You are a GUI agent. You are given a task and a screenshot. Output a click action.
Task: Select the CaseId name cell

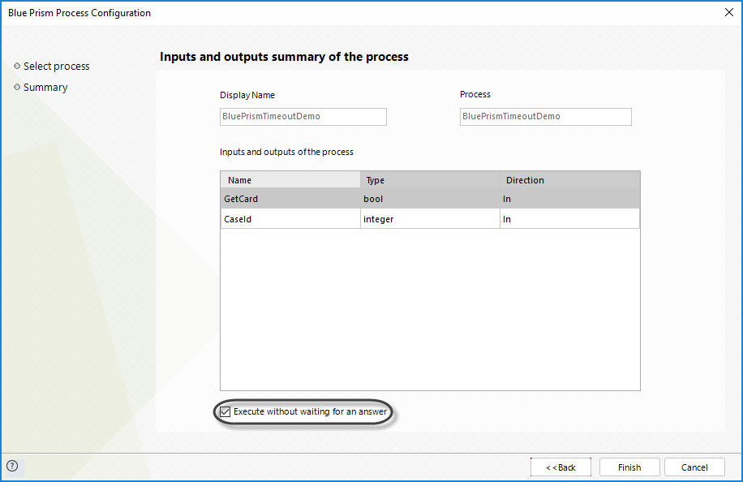click(x=290, y=219)
